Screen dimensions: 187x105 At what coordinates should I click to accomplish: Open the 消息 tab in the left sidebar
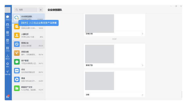8,18
